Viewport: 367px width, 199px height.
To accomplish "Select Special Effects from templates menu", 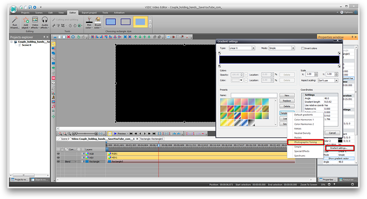I will tap(302, 151).
